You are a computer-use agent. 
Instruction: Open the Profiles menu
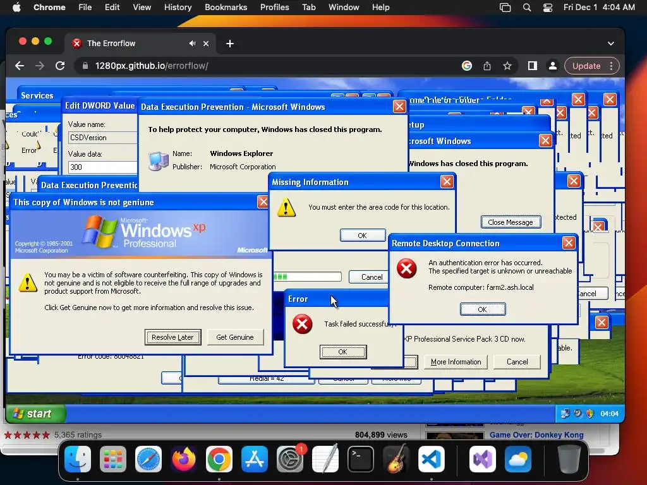(274, 8)
